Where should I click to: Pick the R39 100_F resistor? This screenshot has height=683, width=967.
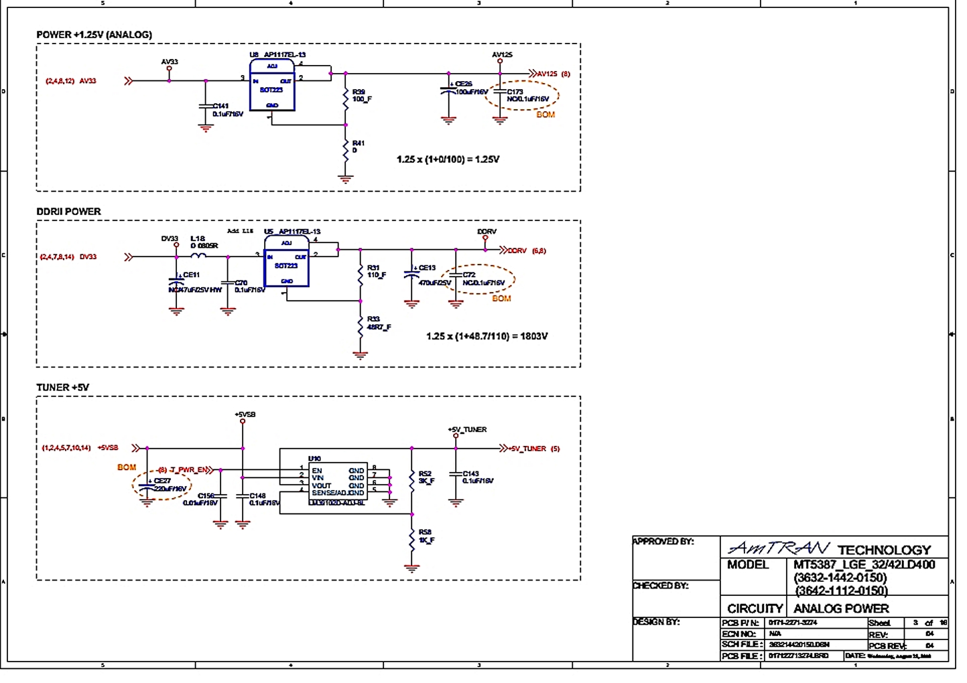[346, 99]
